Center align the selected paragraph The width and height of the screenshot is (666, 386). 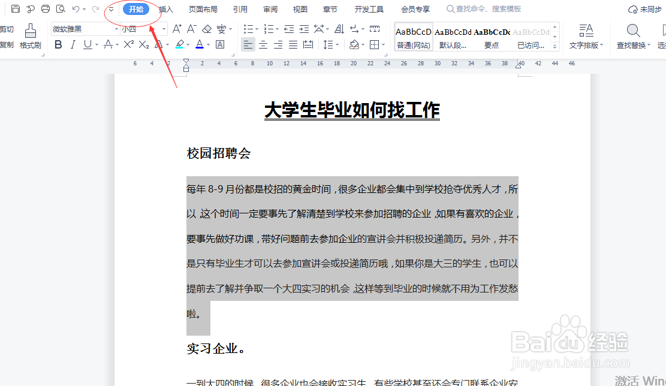(x=263, y=44)
